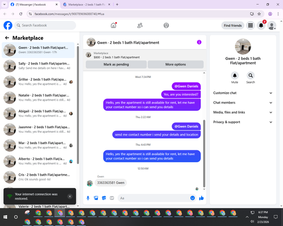This screenshot has height=226, width=283.
Task: Open Sally conversation in list
Action: point(38,66)
